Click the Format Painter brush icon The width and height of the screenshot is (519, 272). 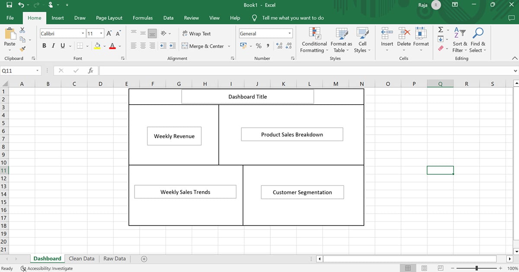pyautogui.click(x=22, y=49)
